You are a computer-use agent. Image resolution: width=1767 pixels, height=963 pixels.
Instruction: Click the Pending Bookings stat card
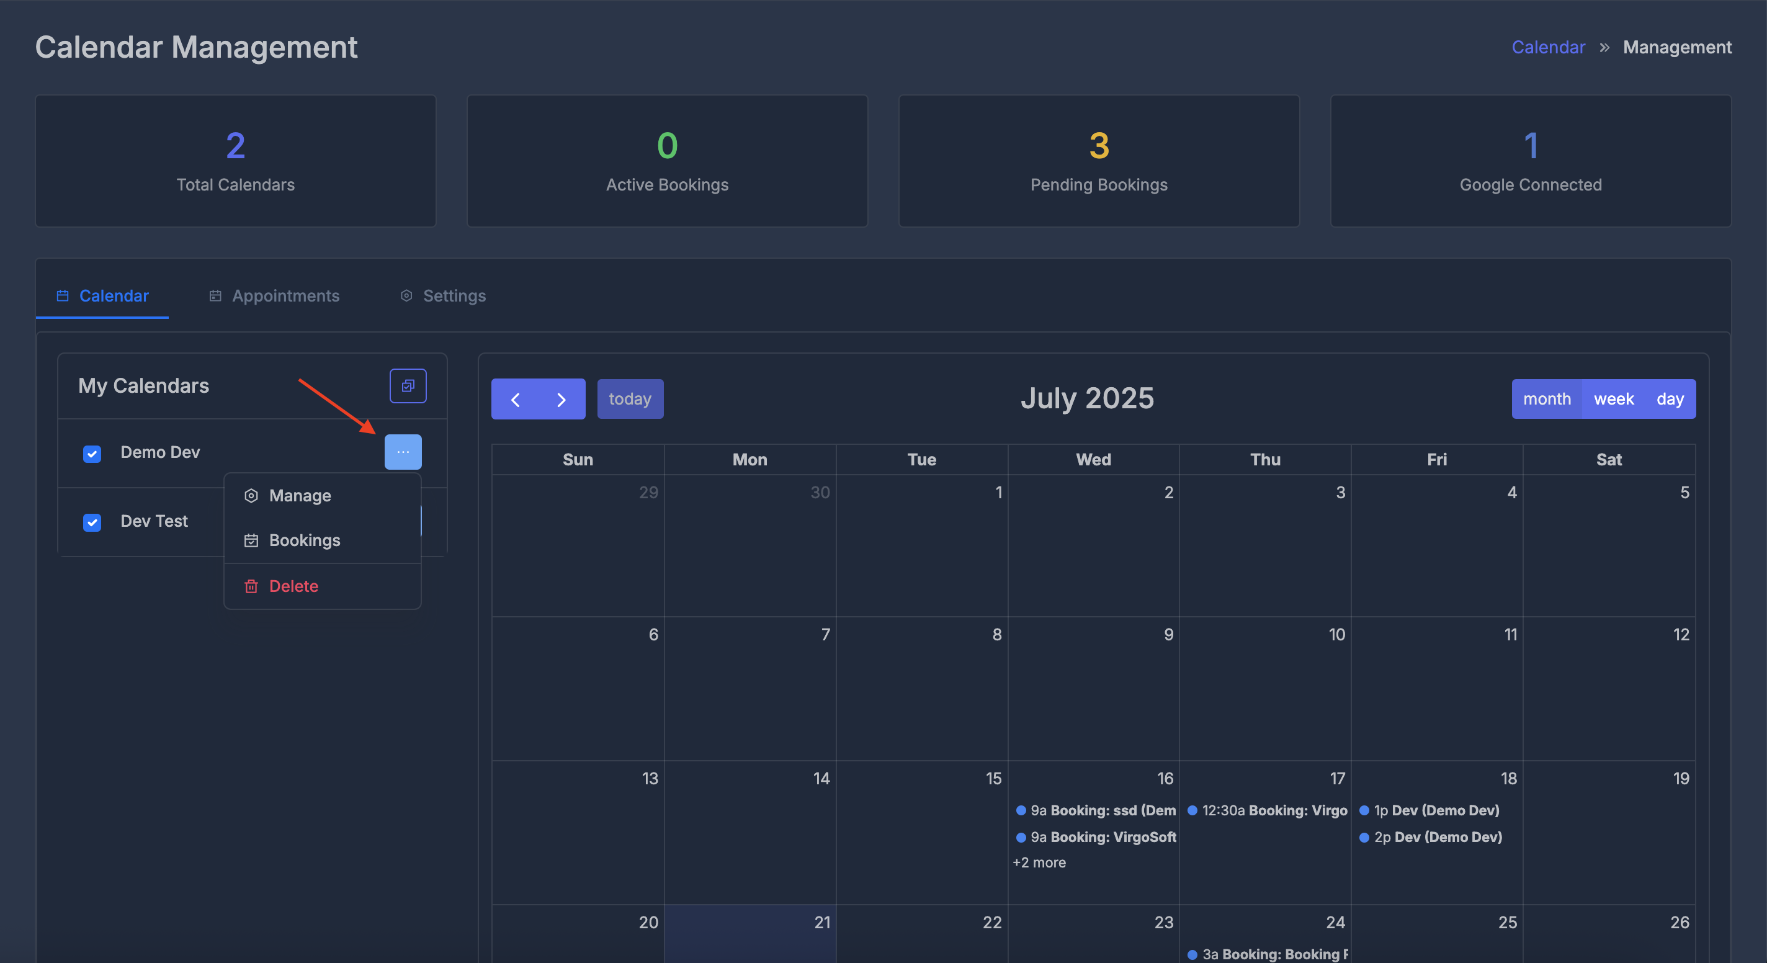1099,161
